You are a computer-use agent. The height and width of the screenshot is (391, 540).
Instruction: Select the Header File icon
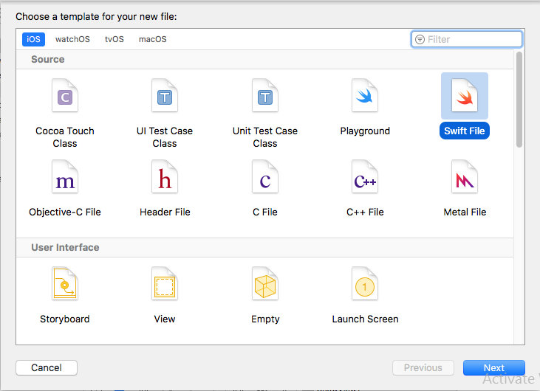165,177
